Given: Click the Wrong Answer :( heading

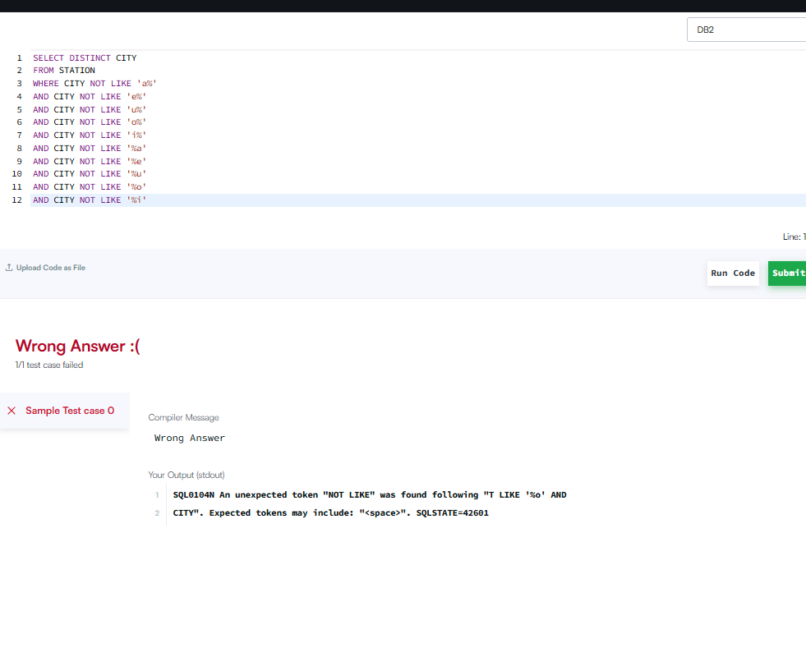Looking at the screenshot, I should [77, 347].
